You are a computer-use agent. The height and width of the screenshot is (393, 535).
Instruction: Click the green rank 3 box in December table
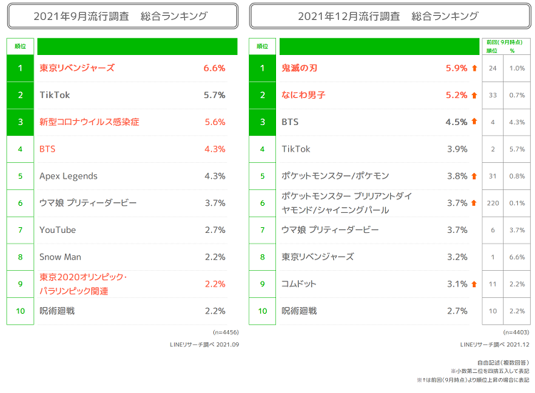pos(263,122)
